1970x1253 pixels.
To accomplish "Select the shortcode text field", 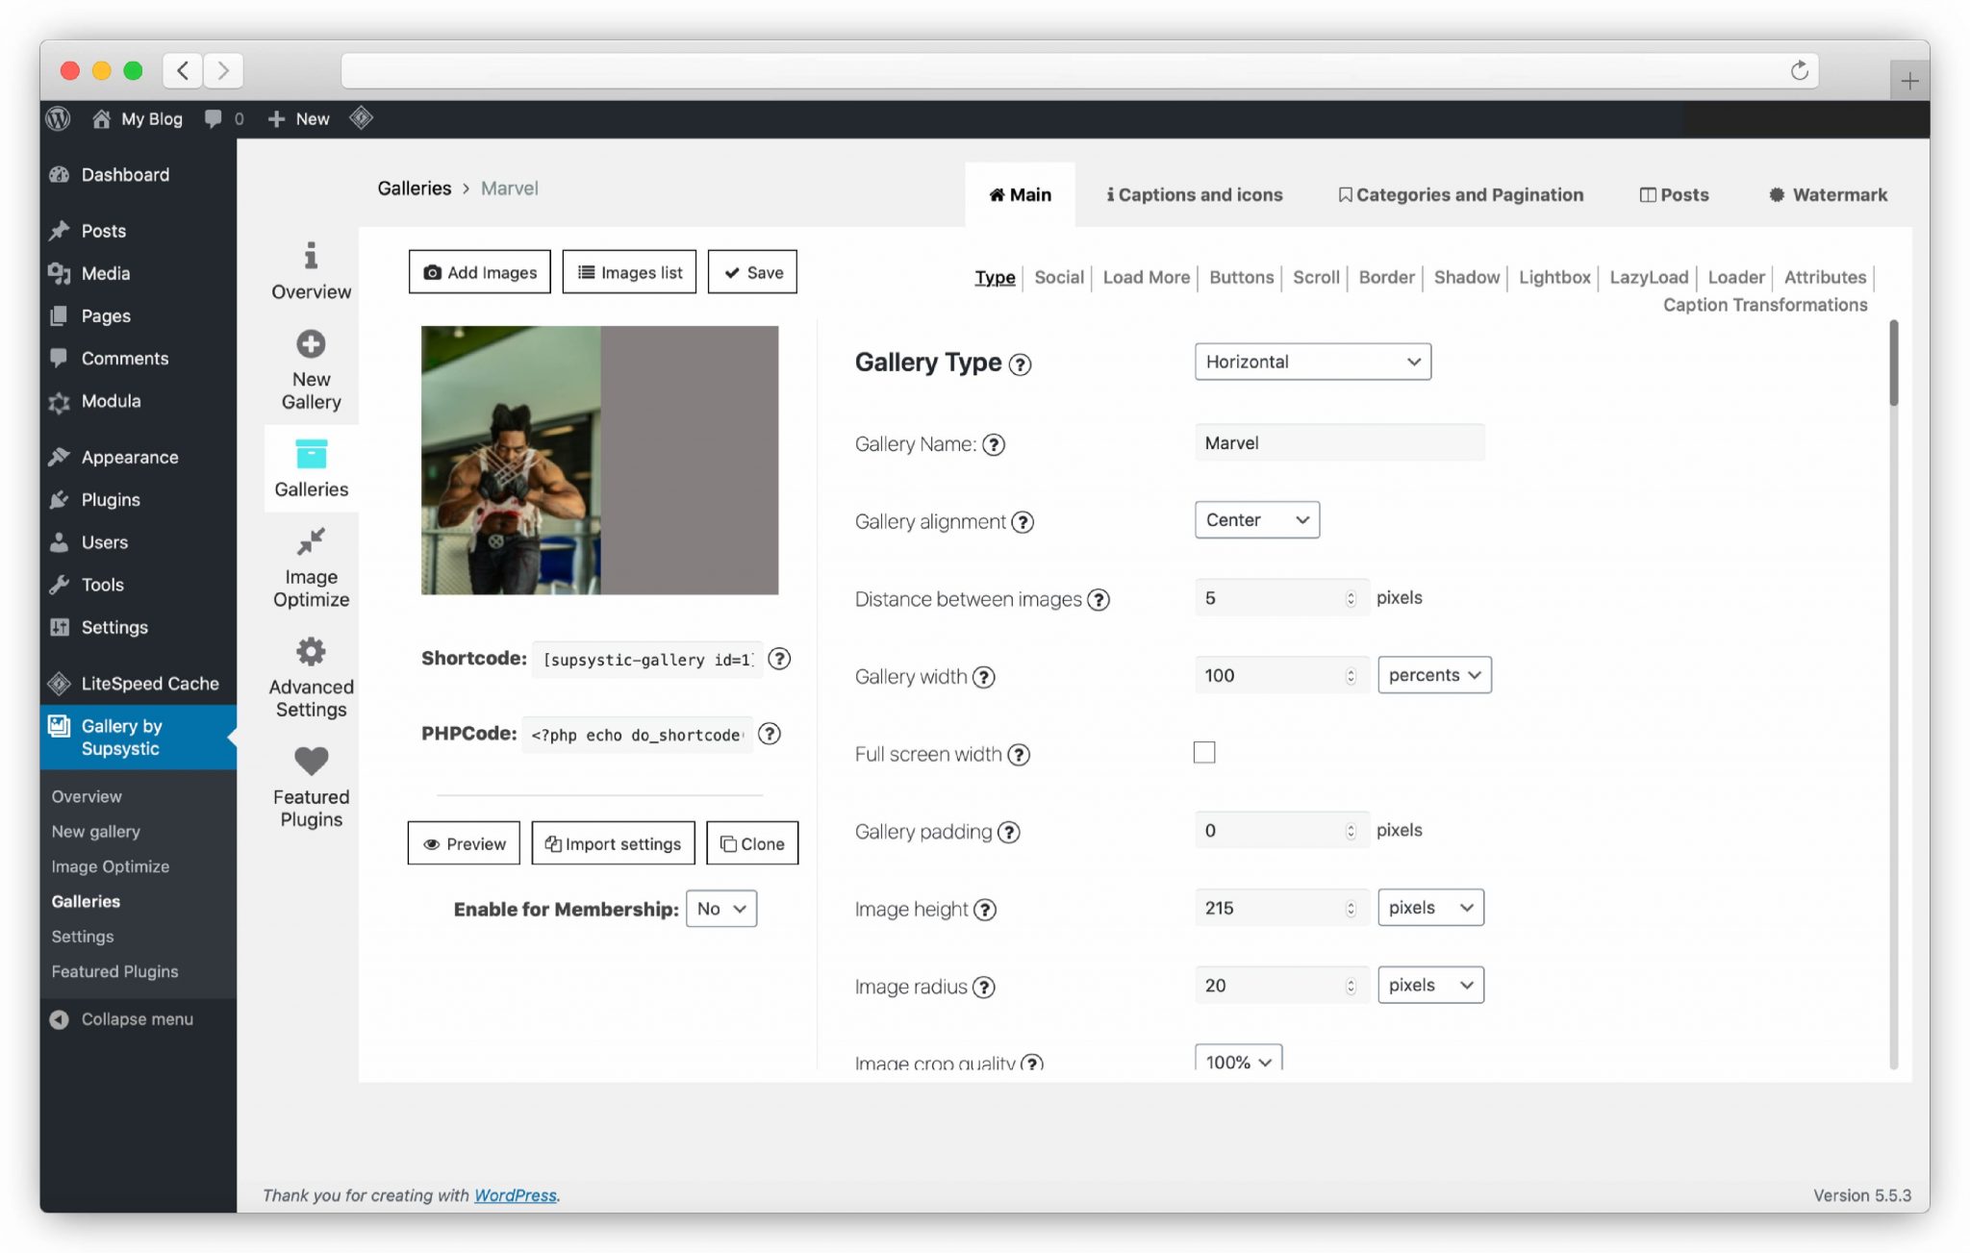I will [645, 660].
